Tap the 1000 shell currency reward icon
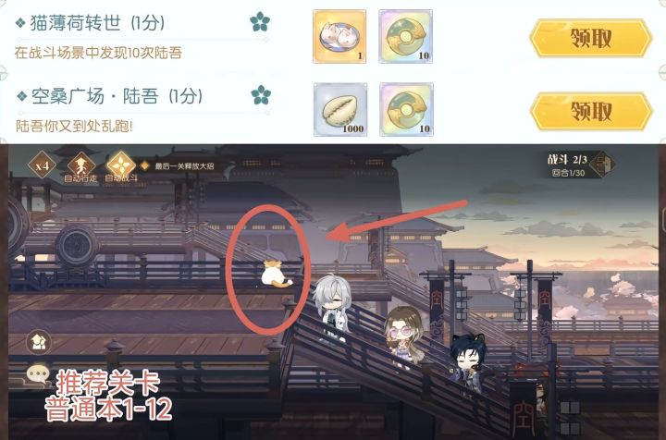The width and height of the screenshot is (666, 440). point(340,109)
